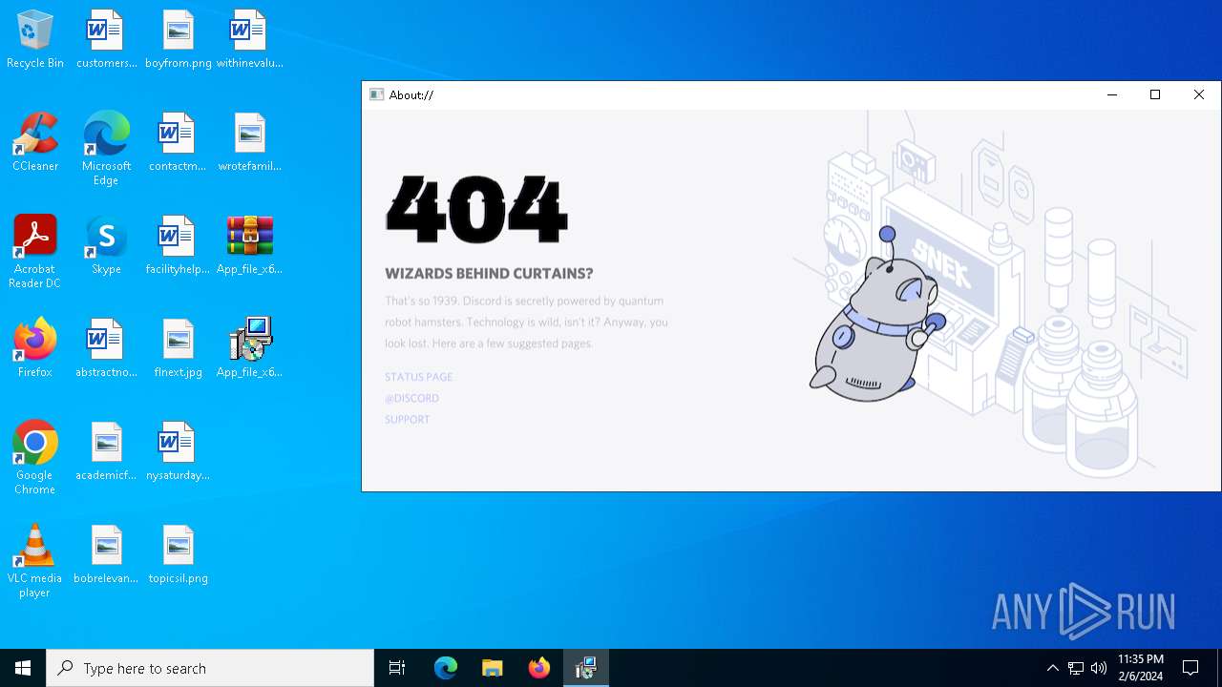Select the bobrelevan image file icon
Image resolution: width=1222 pixels, height=687 pixels.
106,555
